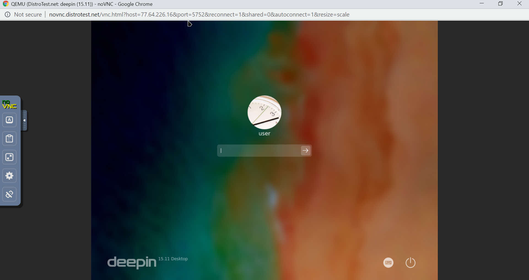Image resolution: width=529 pixels, height=280 pixels.
Task: Open noVNC settings gear
Action: pyautogui.click(x=9, y=176)
